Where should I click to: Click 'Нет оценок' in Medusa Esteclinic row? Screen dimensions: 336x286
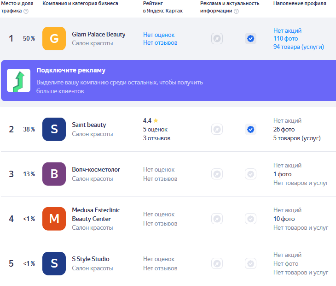pyautogui.click(x=159, y=214)
